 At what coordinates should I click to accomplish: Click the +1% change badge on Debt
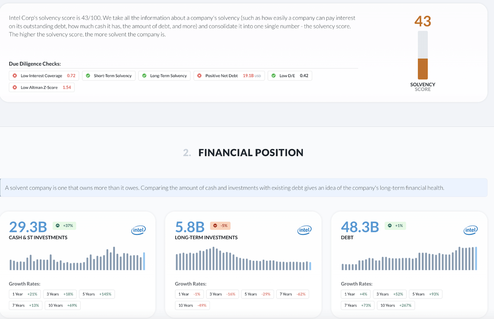coord(396,226)
